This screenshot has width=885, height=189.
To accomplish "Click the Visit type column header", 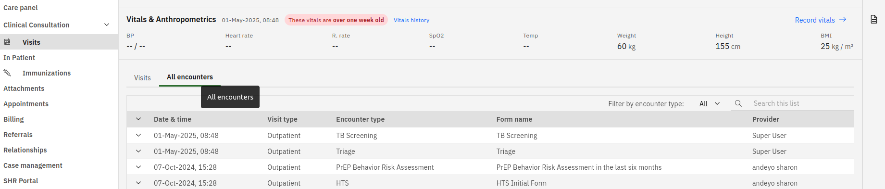I will coord(282,119).
